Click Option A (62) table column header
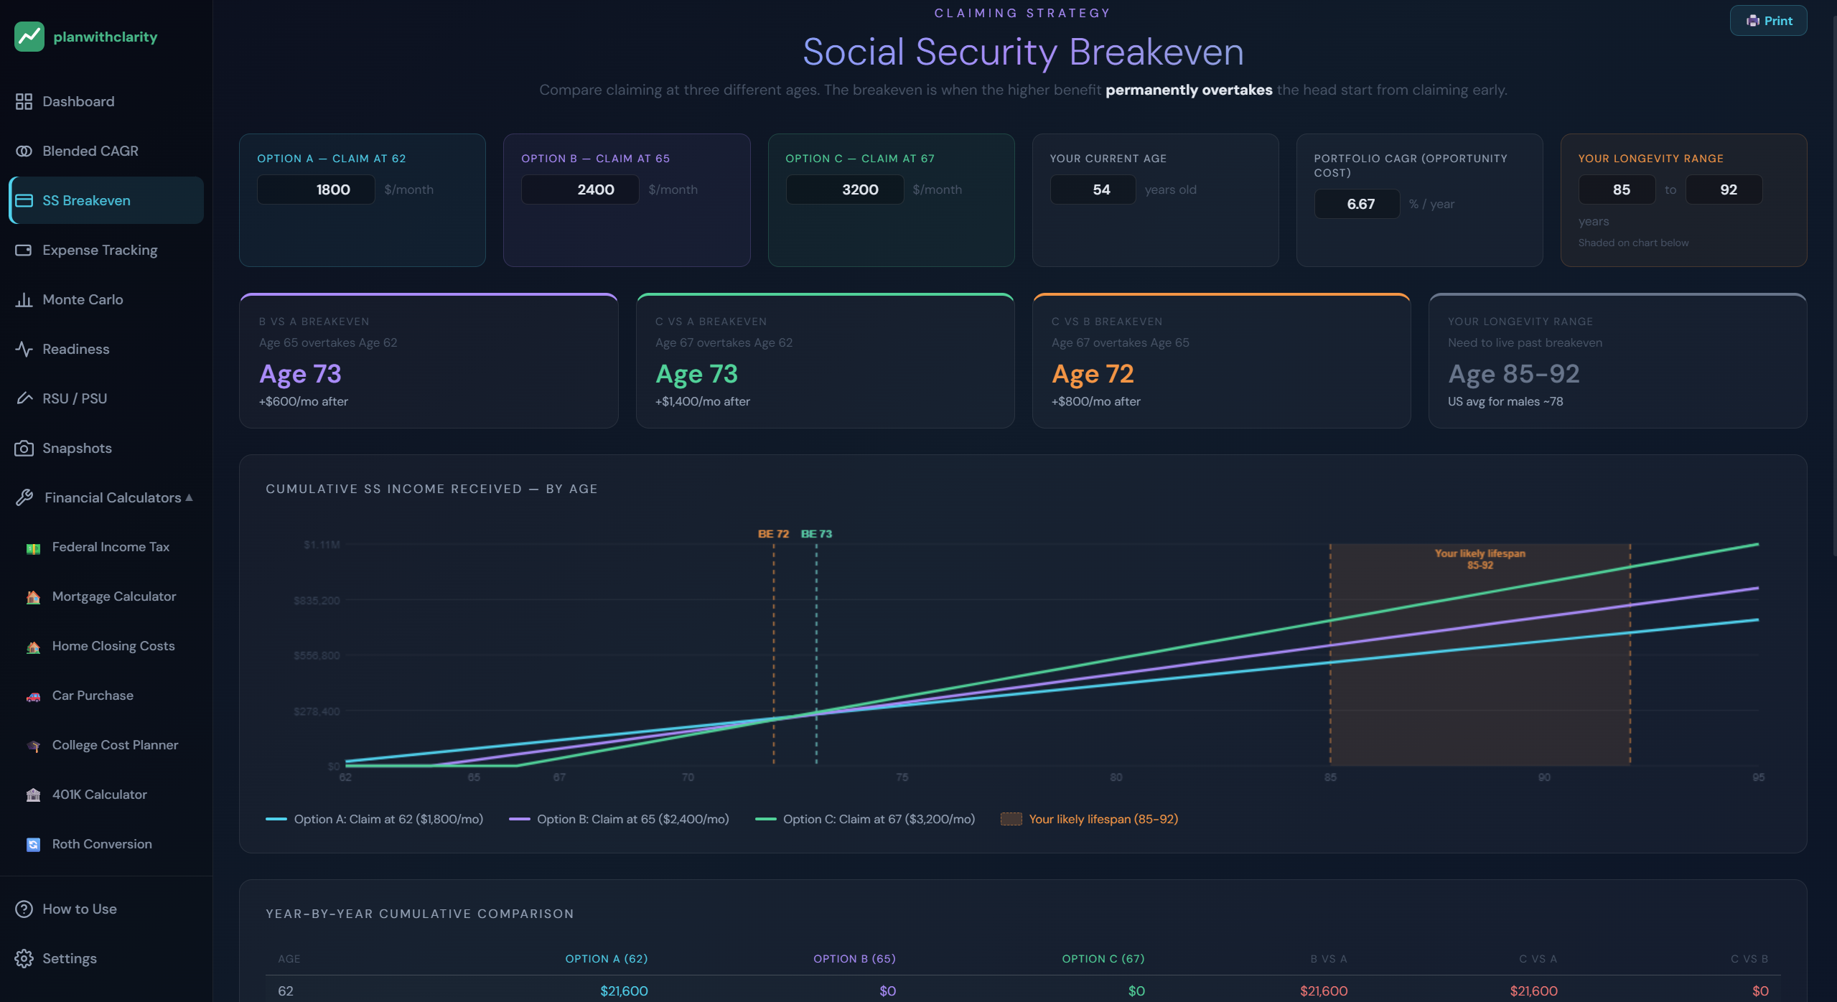1837x1002 pixels. tap(607, 960)
